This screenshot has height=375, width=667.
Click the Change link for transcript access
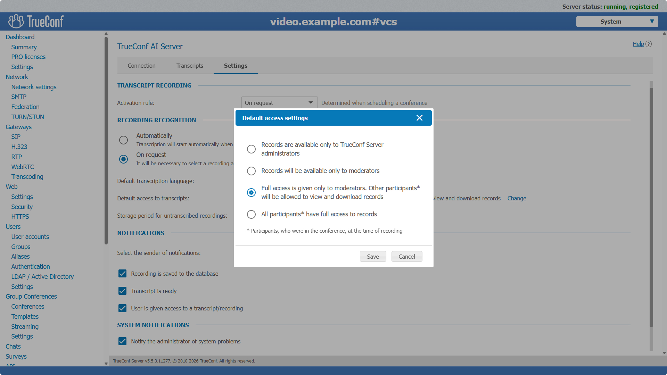[x=517, y=198]
